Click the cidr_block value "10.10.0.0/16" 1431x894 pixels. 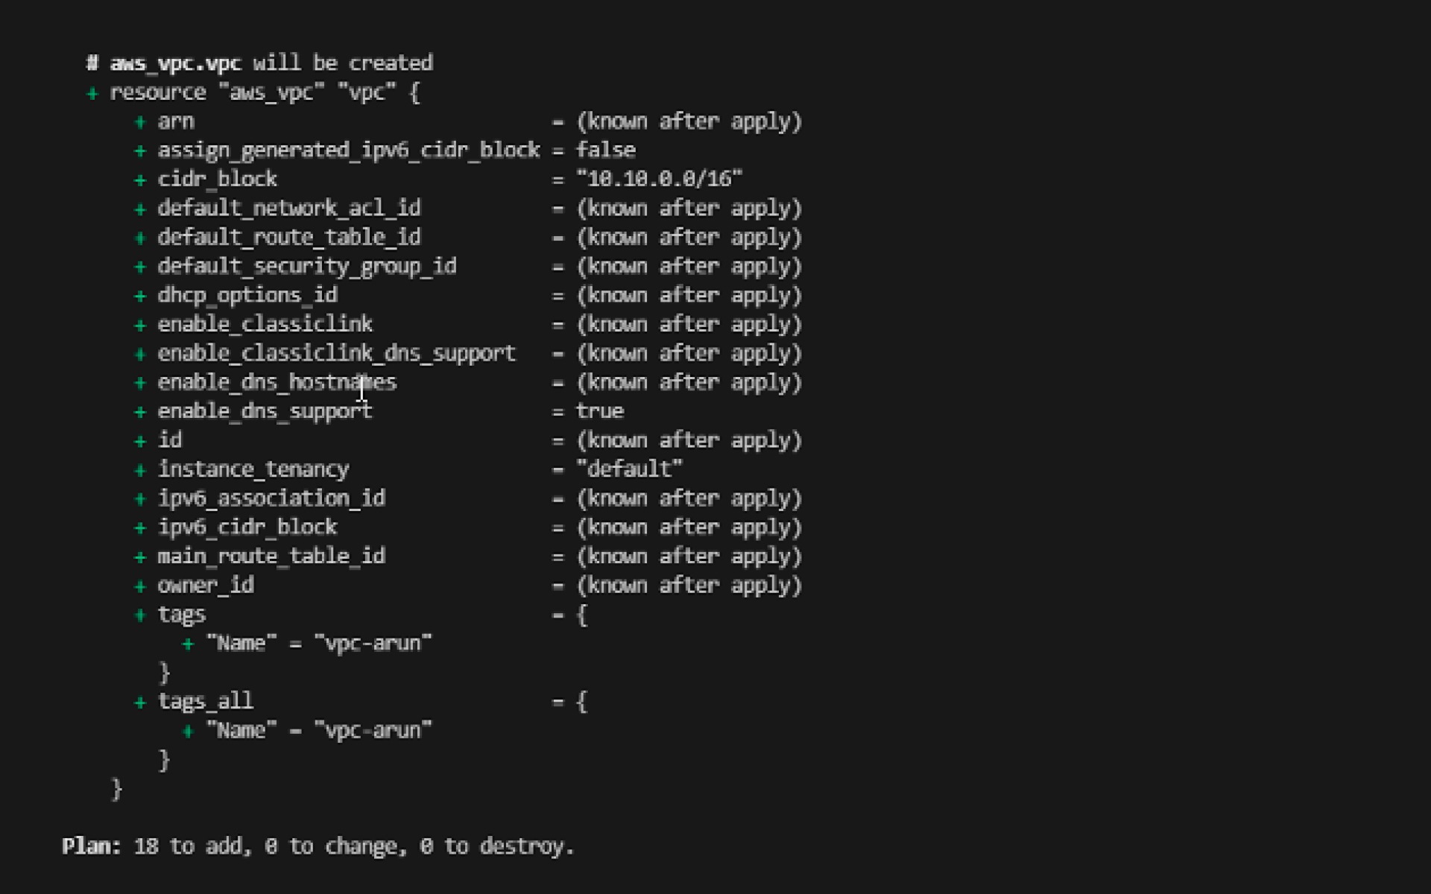coord(659,180)
